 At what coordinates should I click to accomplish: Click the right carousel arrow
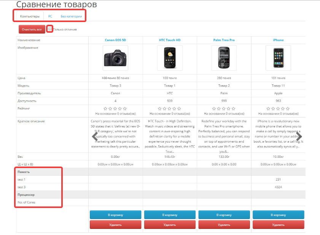tap(299, 137)
